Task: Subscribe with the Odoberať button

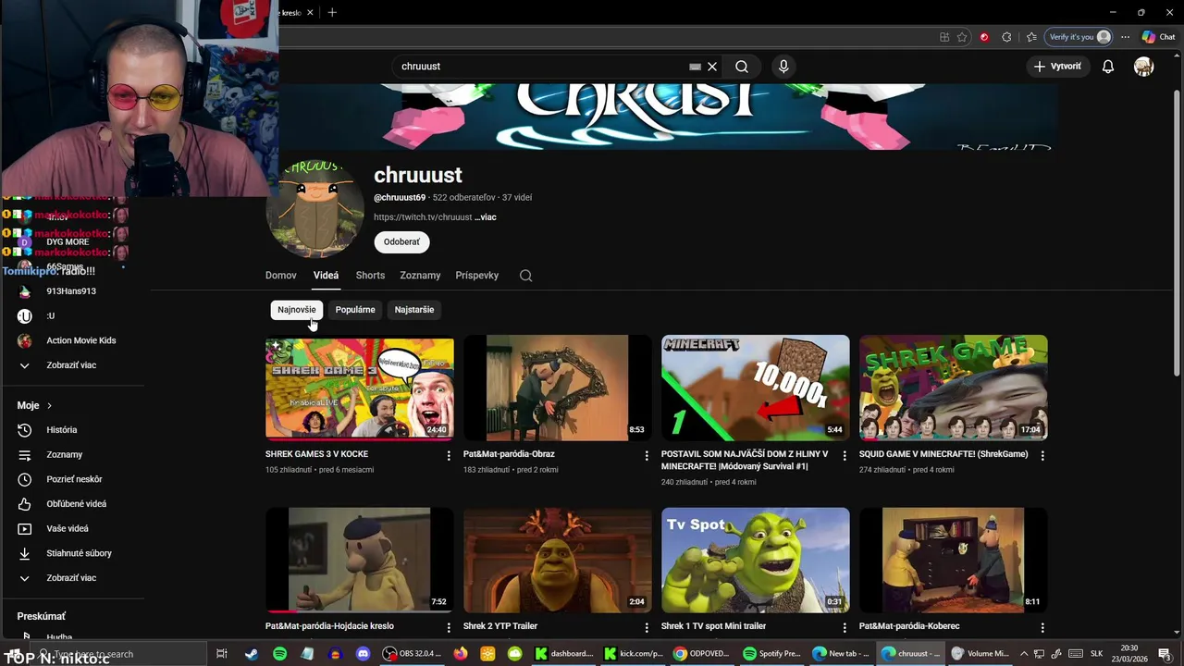Action: click(401, 242)
